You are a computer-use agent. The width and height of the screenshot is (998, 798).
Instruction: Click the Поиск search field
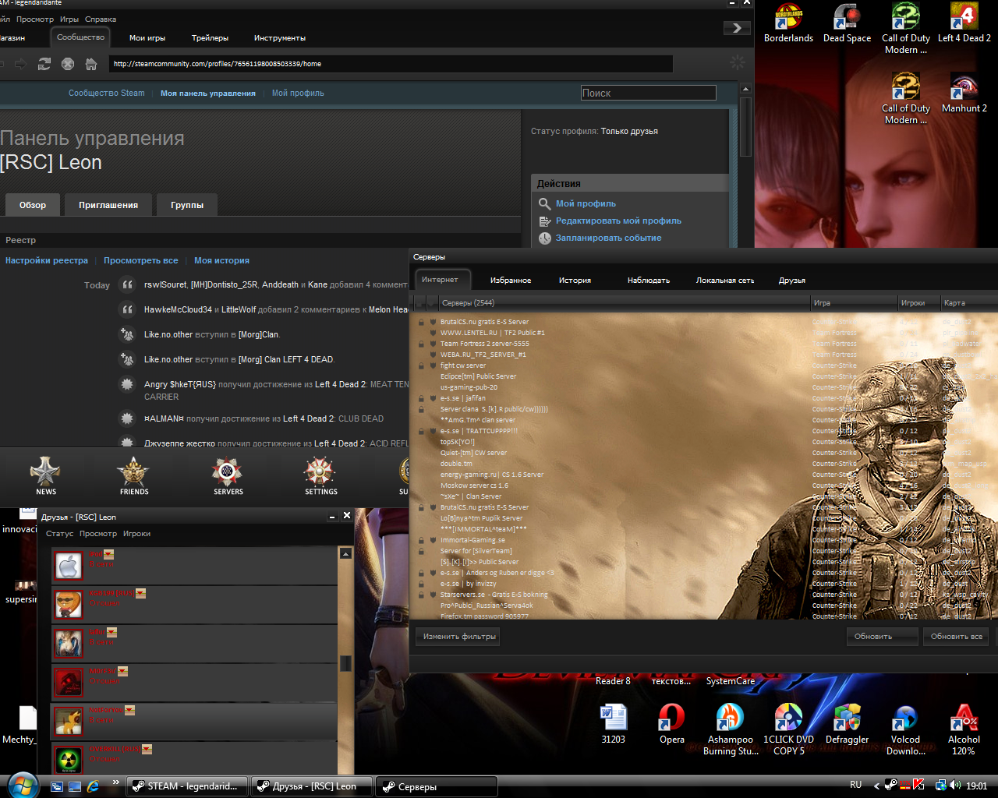648,93
